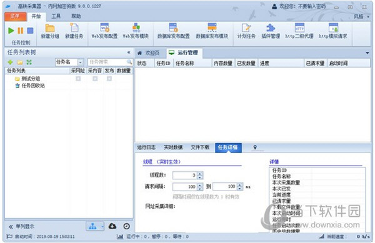Click the green expand-all arrows icon
Viewport: 375px width, 243px height.
pos(29,62)
